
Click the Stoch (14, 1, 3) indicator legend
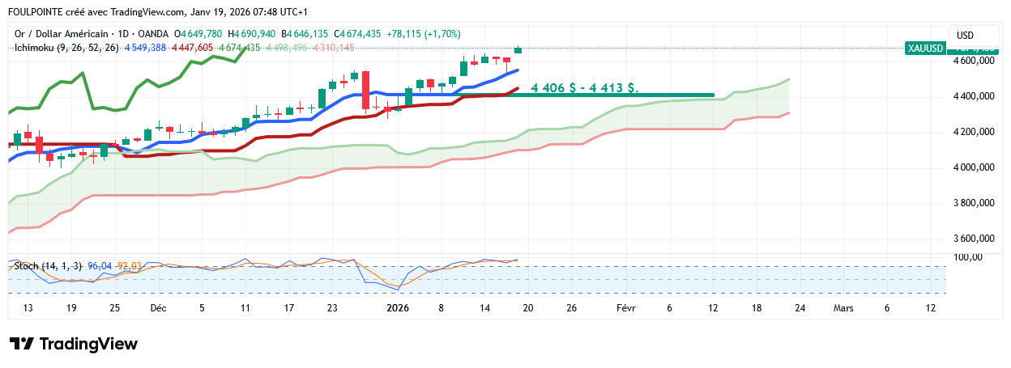point(48,265)
